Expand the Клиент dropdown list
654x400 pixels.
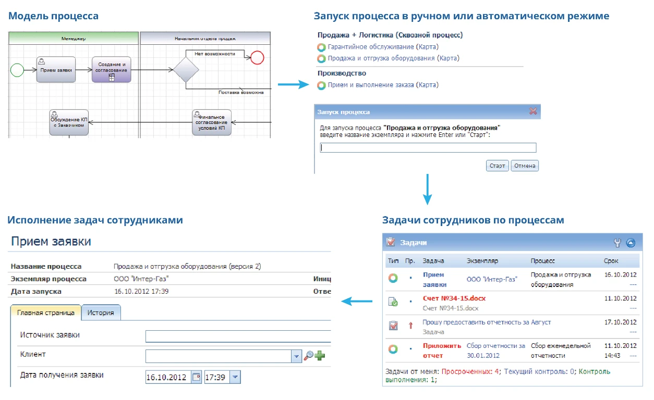click(296, 356)
